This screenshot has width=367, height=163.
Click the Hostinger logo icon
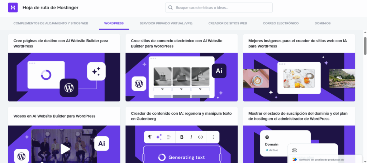click(x=13, y=8)
